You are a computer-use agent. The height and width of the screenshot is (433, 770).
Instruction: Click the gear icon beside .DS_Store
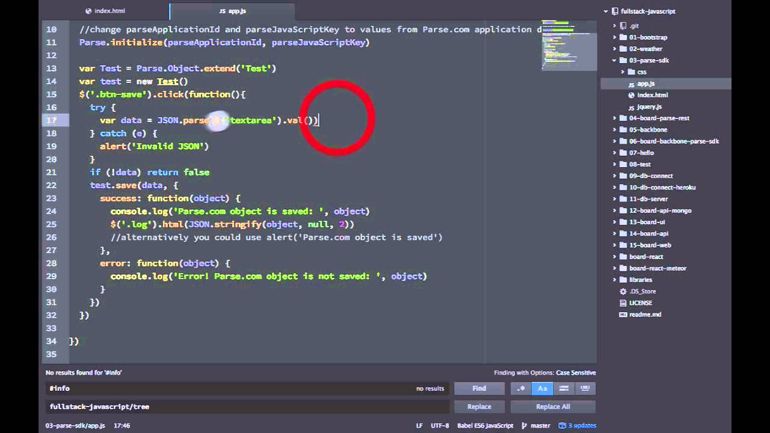point(623,291)
